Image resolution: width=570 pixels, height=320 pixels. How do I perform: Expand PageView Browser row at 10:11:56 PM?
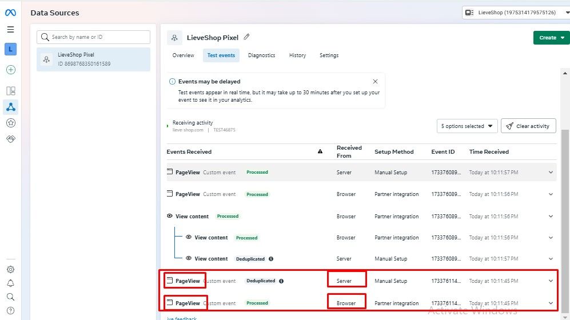coord(551,194)
